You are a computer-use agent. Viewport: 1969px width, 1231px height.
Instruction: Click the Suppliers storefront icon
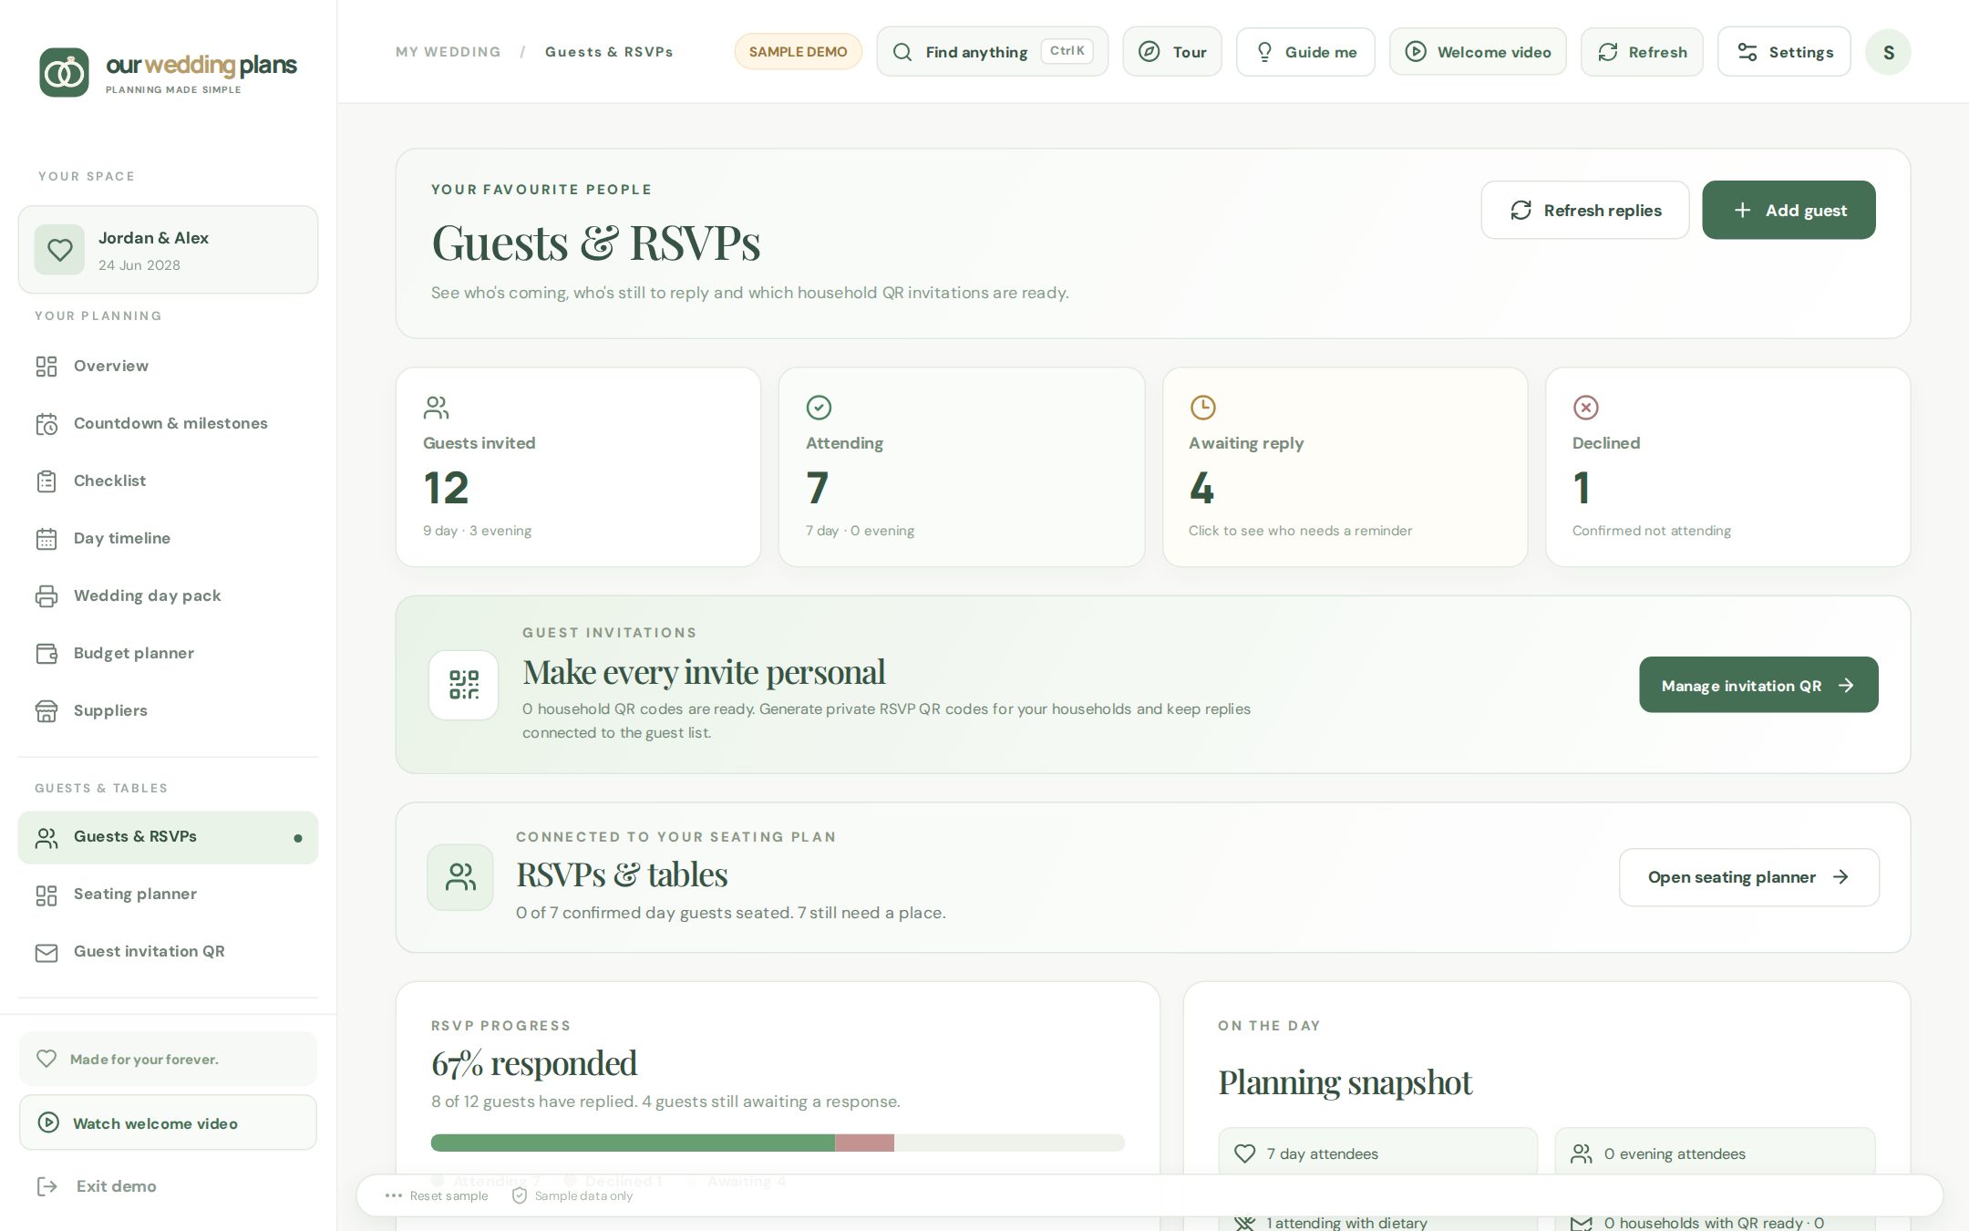click(46, 710)
